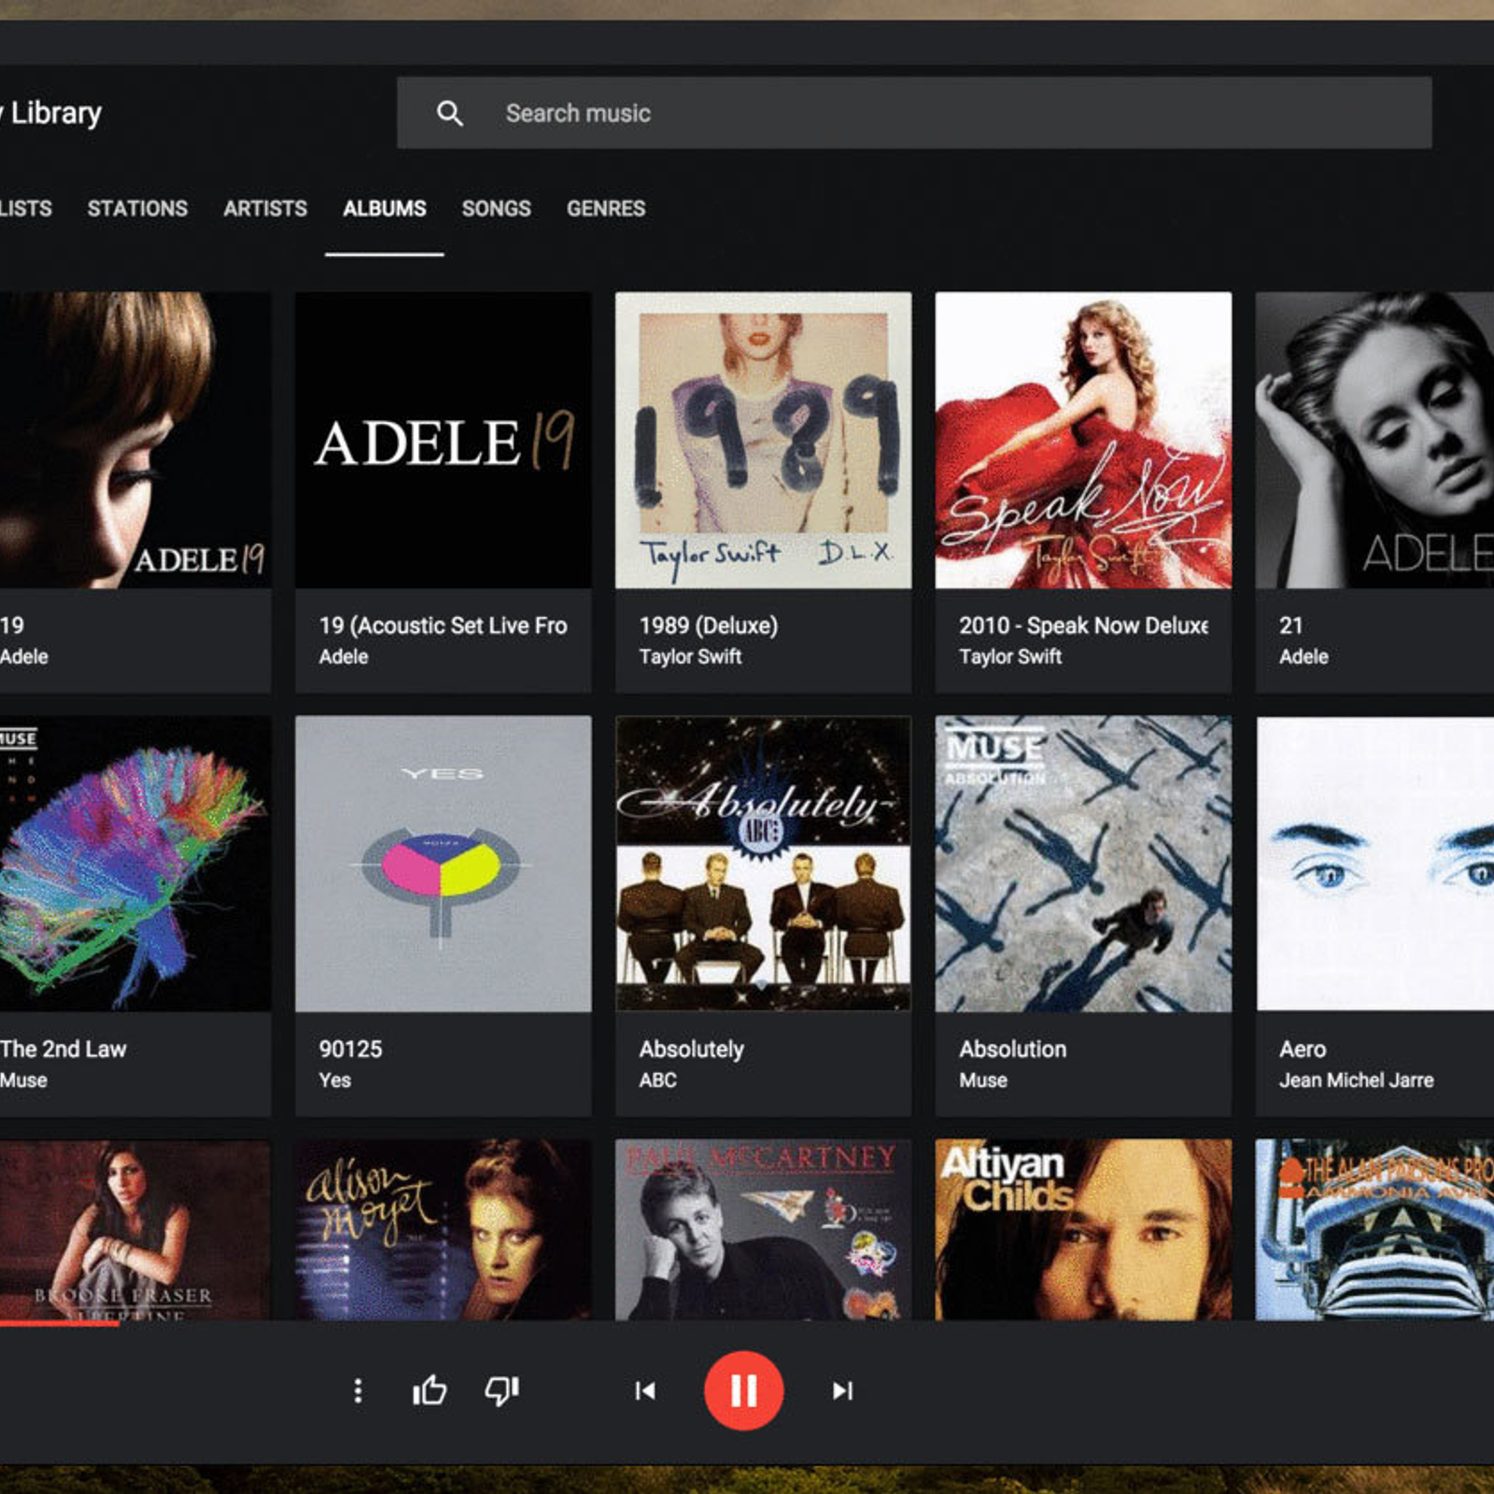Open the Yes 90125 album cover

point(444,864)
